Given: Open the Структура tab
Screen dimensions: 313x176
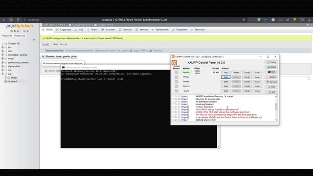Looking at the screenshot, I should (64, 29).
